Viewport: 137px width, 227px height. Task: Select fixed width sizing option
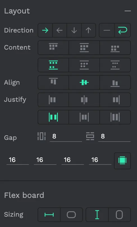49,215
